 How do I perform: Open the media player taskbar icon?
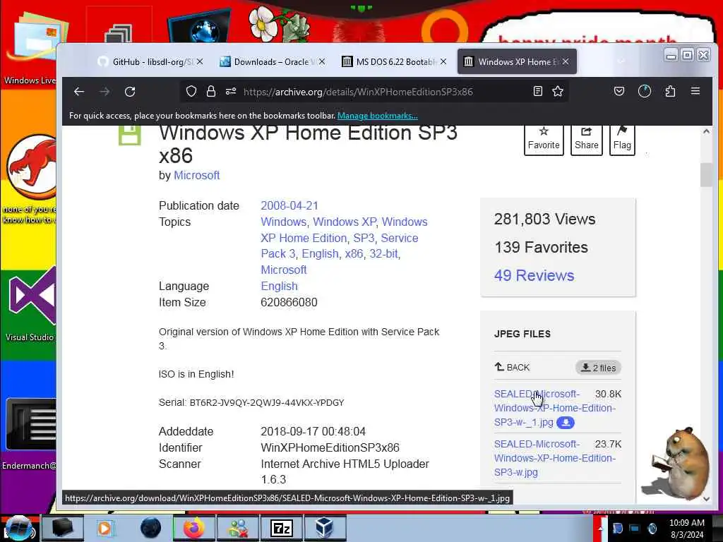106,528
